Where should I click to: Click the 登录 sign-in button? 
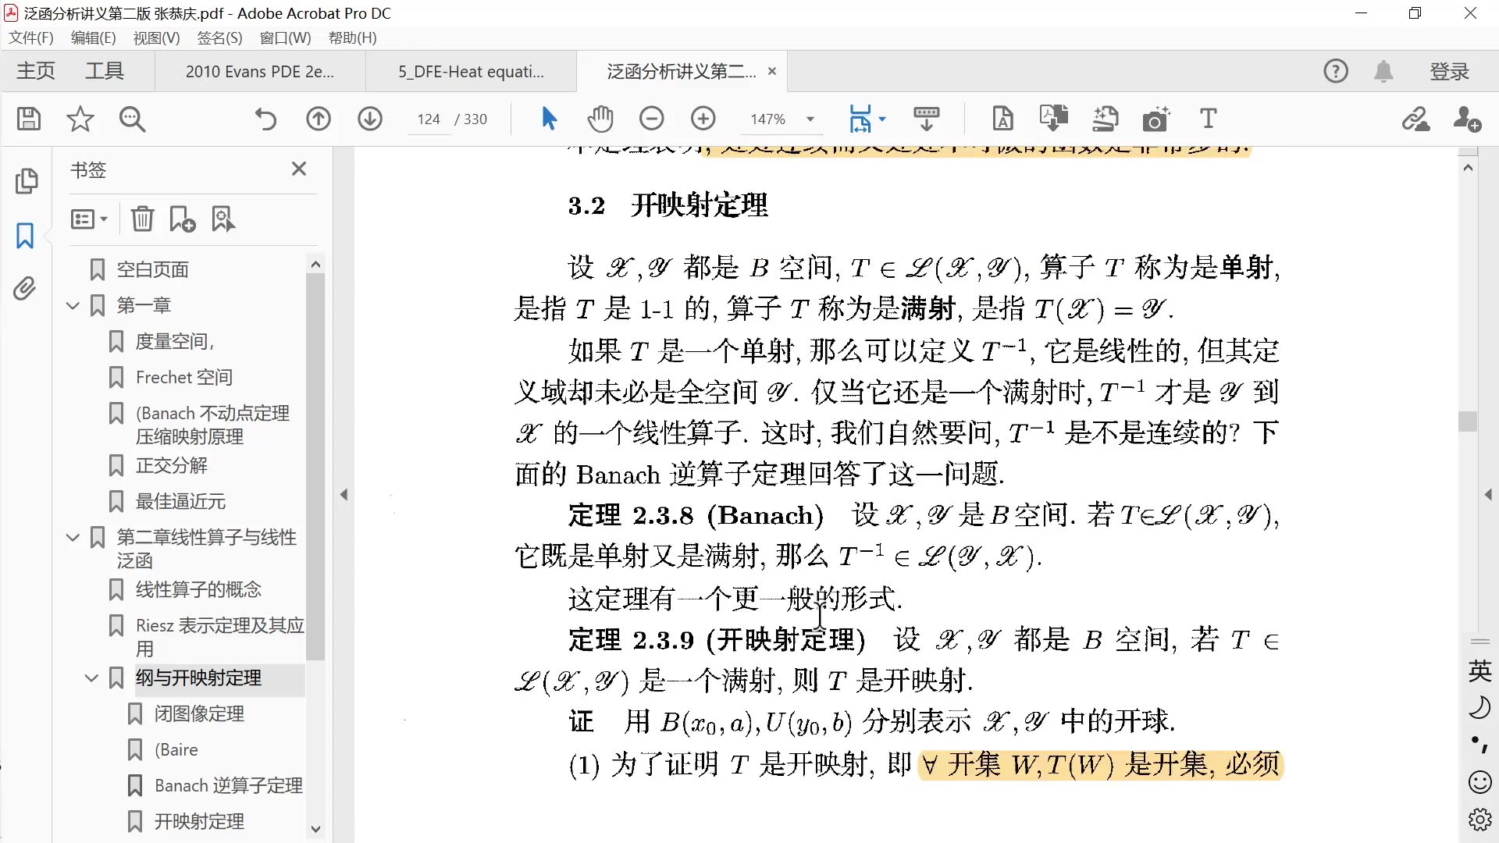1449,71
